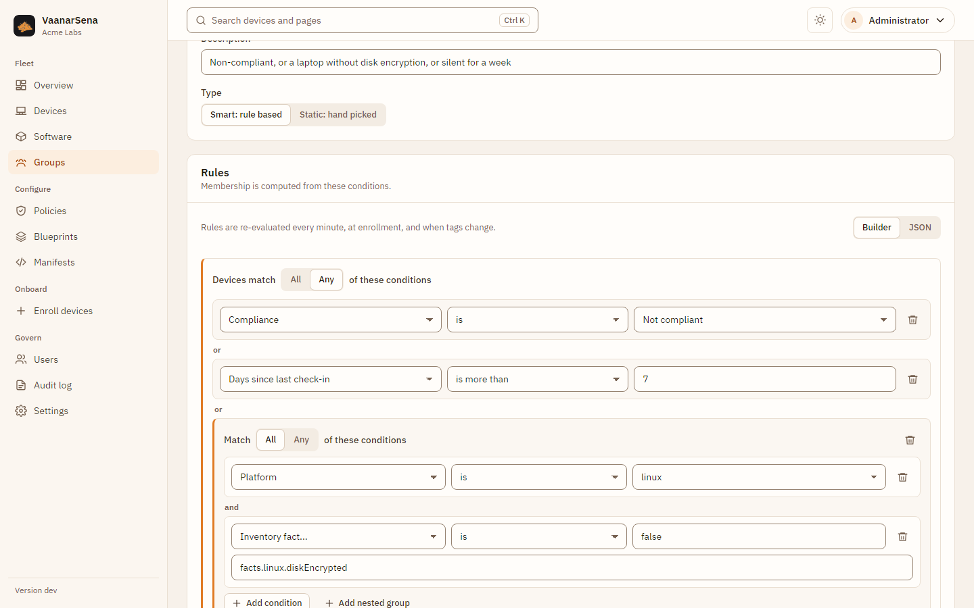Click the Manifests code icon
The width and height of the screenshot is (974, 608).
pos(21,262)
